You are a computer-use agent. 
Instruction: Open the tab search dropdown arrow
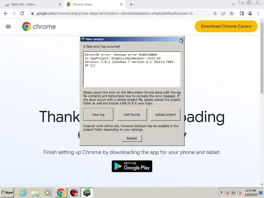(x=233, y=4)
